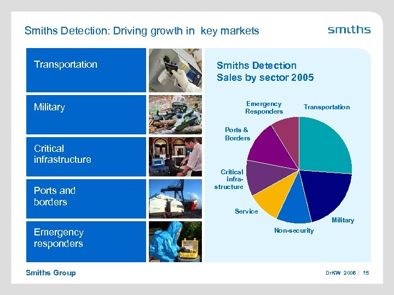Viewport: 394px width, 295px height.
Task: Open the port crane photo beside Ports and borders
Action: (x=175, y=199)
